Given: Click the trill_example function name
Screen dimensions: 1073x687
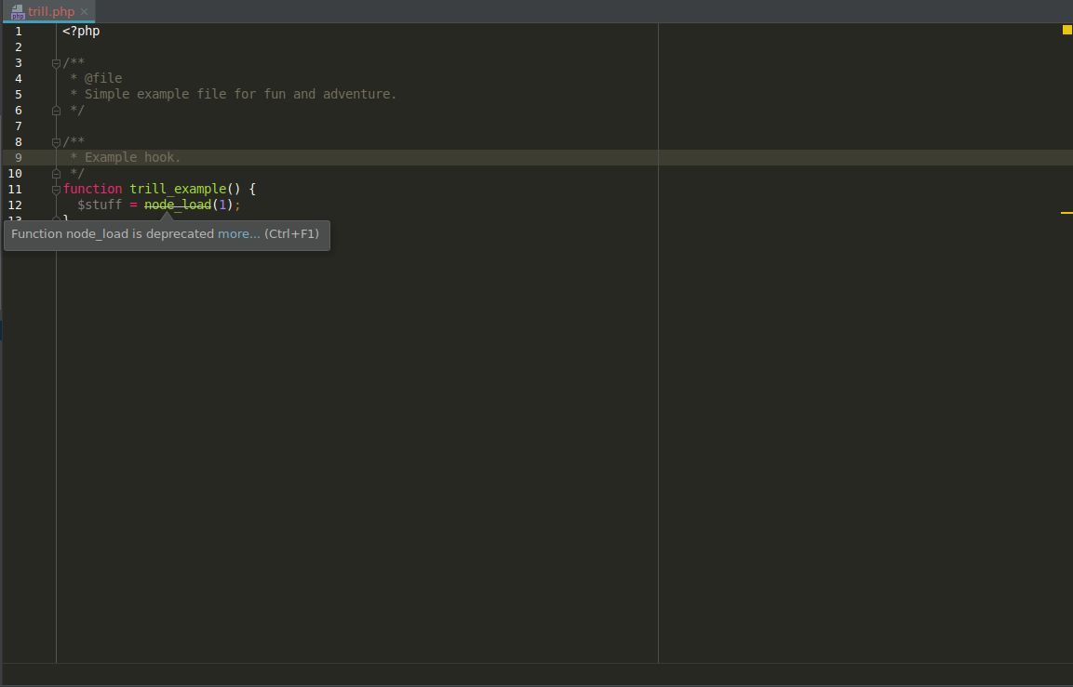Looking at the screenshot, I should click(178, 189).
